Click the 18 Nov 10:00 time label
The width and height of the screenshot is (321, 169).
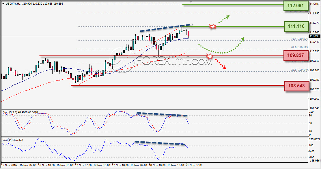point(157,165)
